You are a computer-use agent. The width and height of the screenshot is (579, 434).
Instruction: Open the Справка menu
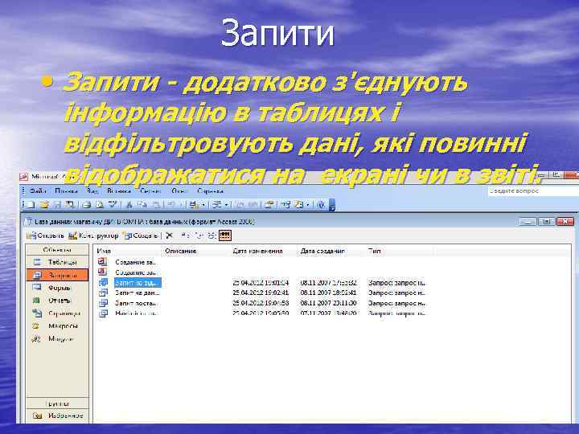210,191
